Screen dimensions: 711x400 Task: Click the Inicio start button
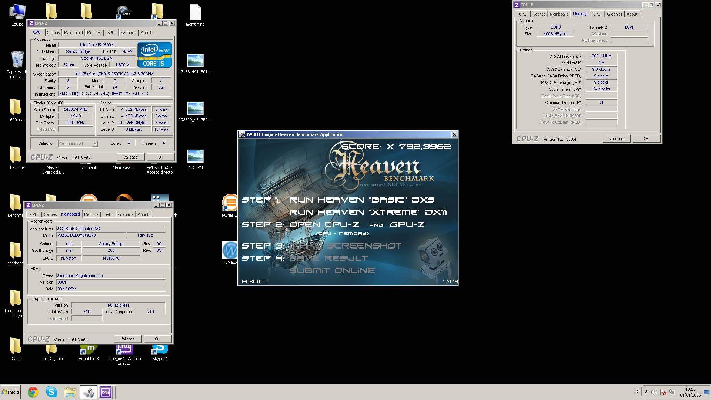click(x=10, y=392)
